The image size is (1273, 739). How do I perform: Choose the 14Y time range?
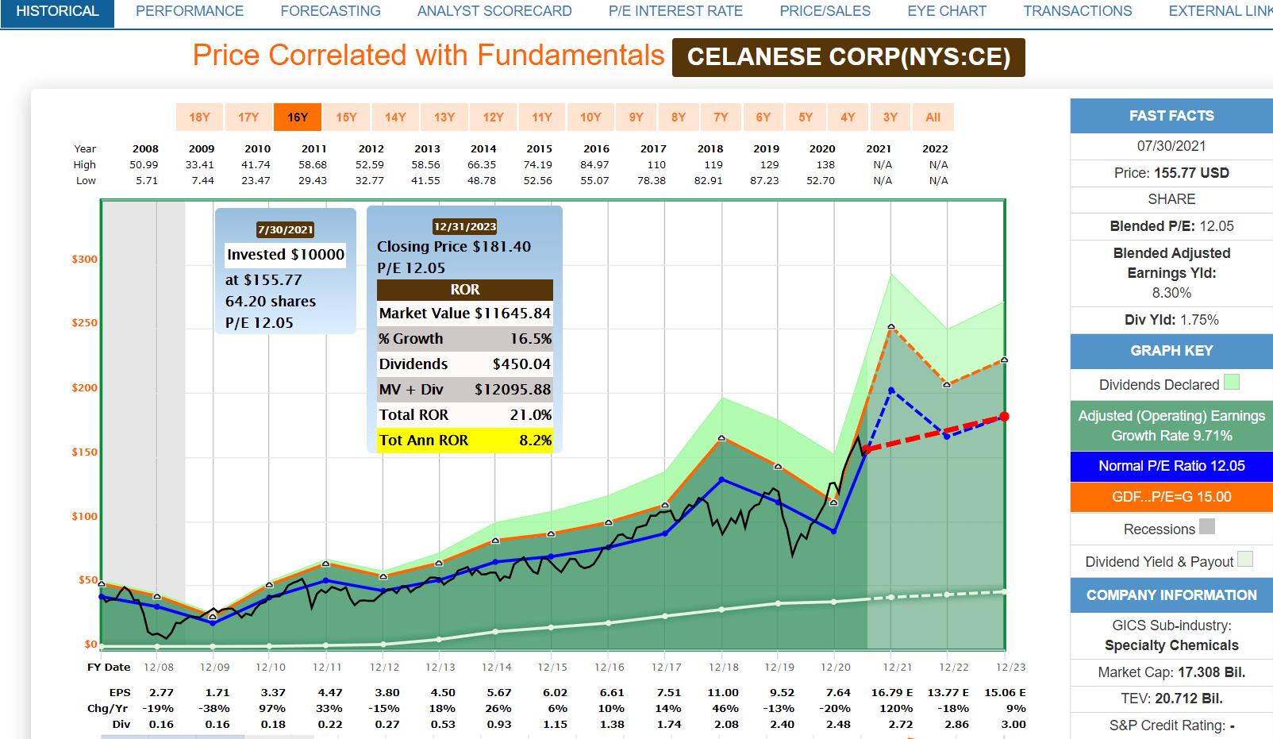pyautogui.click(x=395, y=117)
